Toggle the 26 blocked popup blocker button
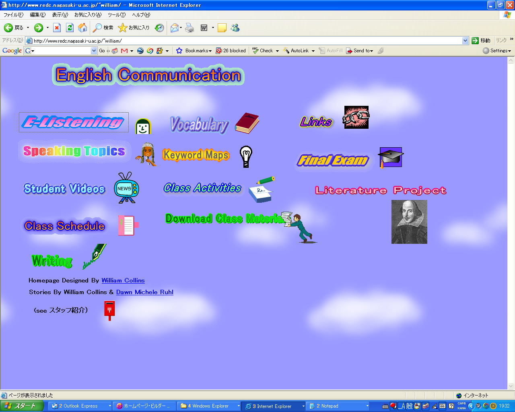 pos(231,51)
